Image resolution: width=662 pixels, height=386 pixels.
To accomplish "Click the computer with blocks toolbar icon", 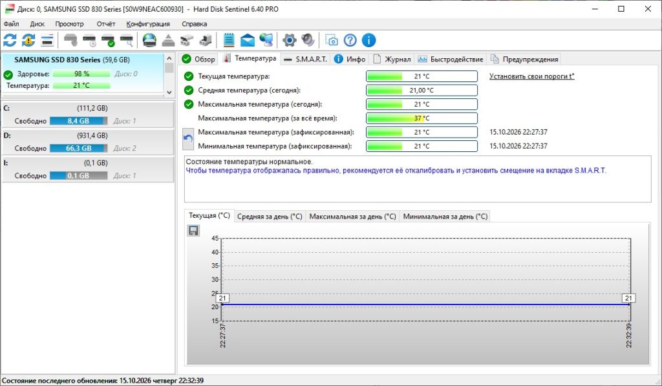I will pyautogui.click(x=205, y=40).
